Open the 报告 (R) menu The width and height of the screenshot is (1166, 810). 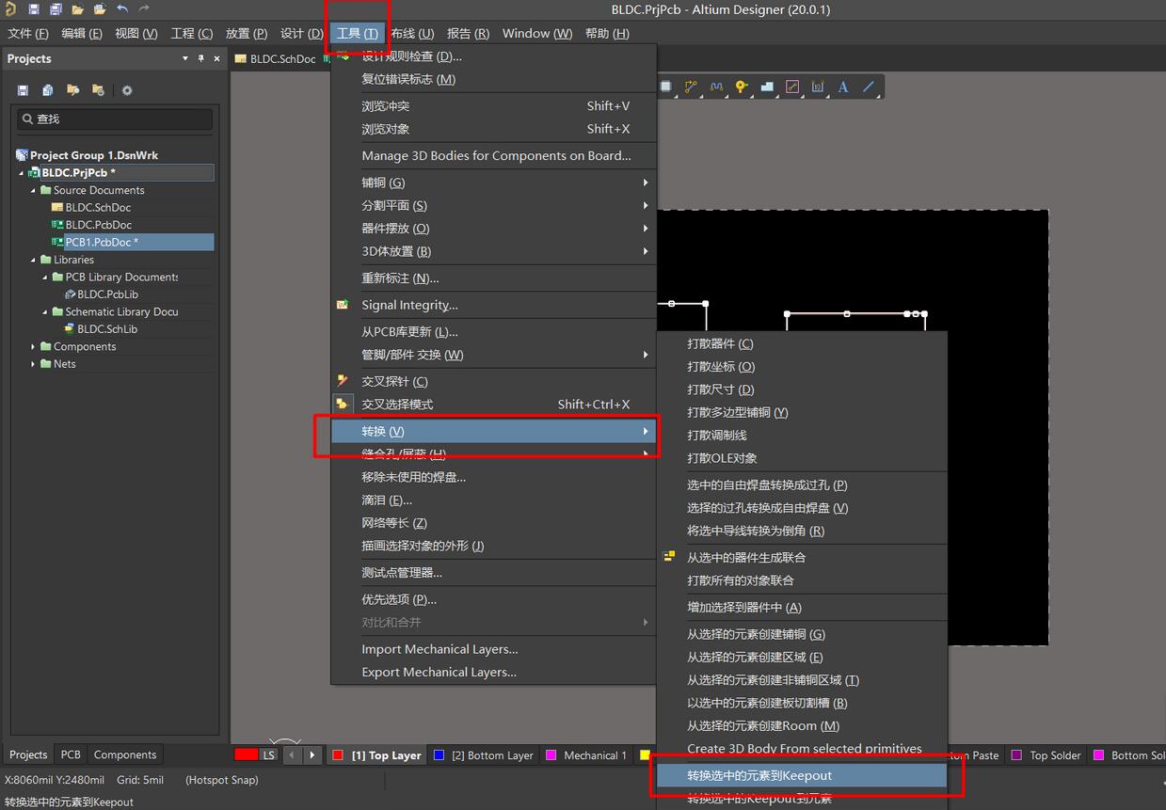tap(468, 33)
